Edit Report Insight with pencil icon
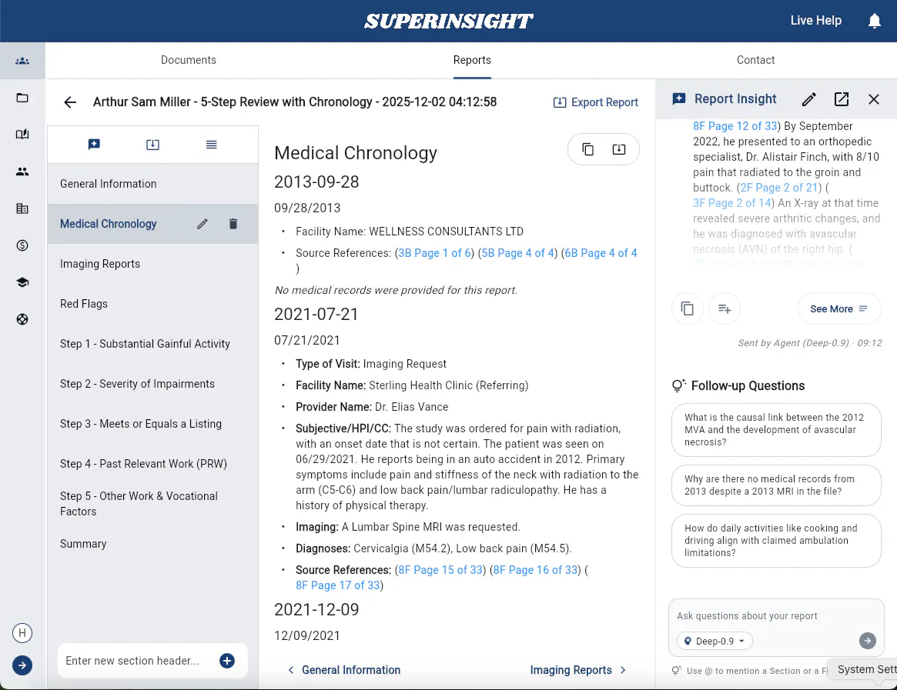 click(809, 99)
